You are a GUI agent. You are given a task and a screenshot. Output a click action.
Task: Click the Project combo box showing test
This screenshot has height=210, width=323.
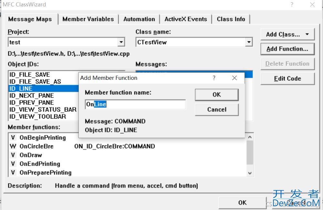(67, 42)
